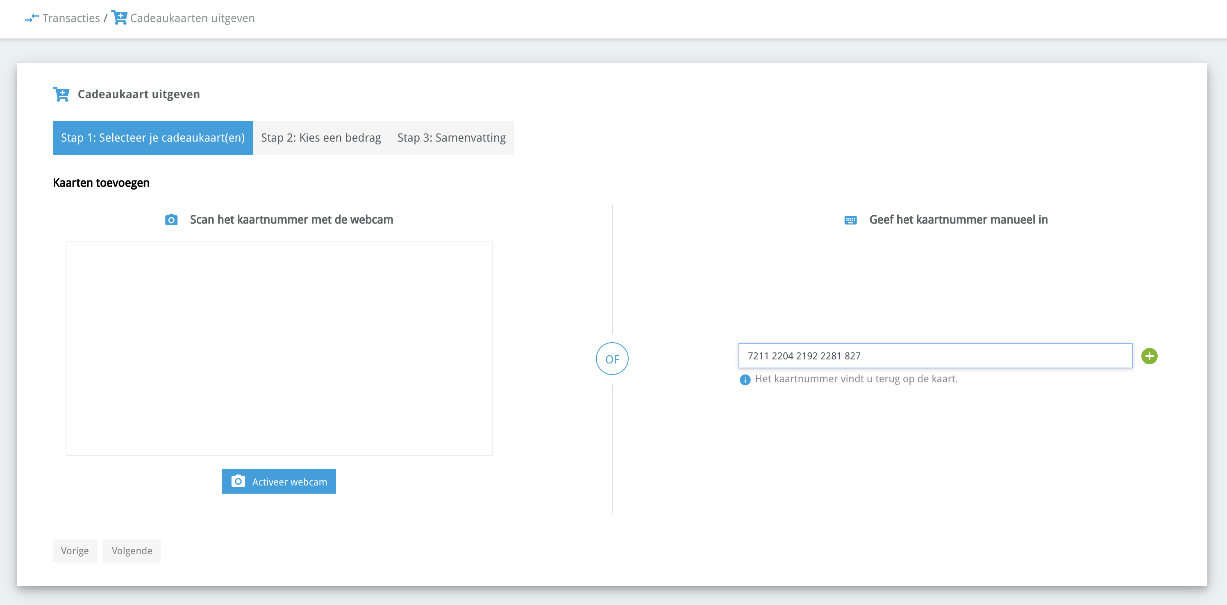Open Cadeaukaarten uitgeven breadcrumb link

click(x=193, y=18)
